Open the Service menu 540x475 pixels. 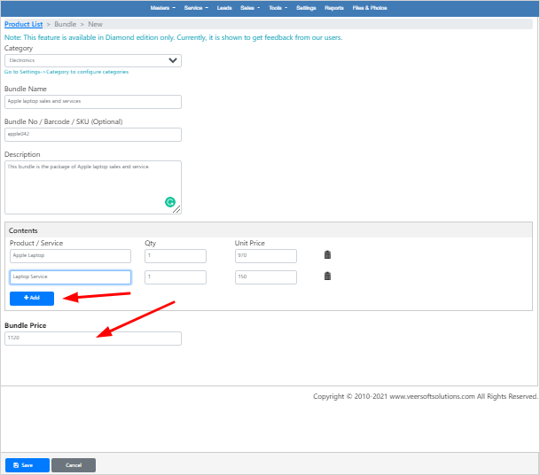point(196,8)
